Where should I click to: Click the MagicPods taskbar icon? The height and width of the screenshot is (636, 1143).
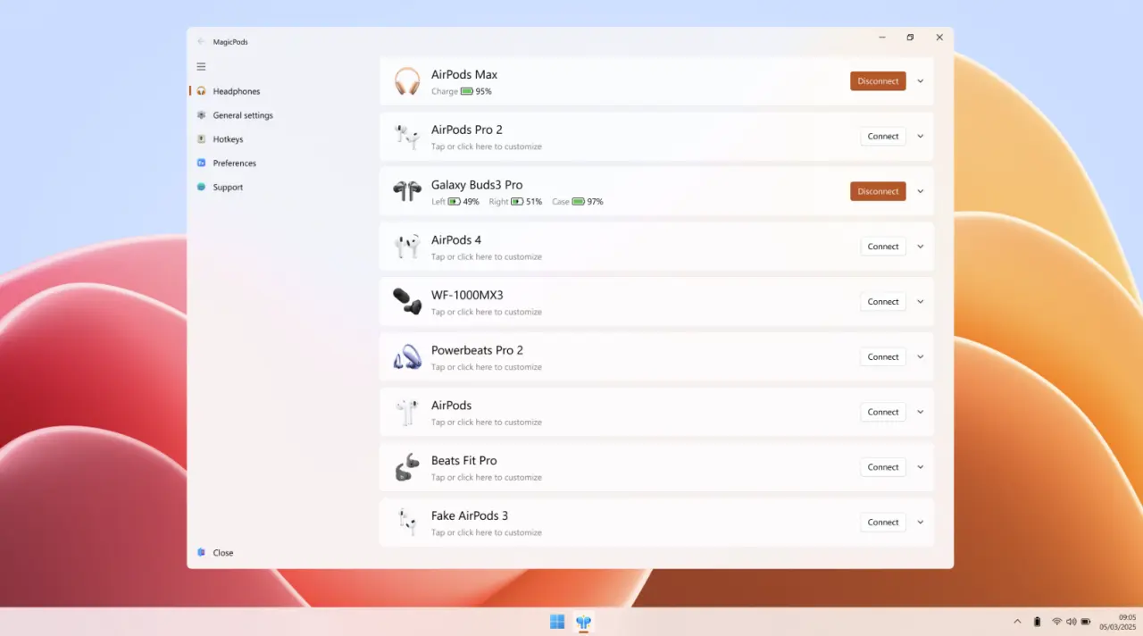583,622
